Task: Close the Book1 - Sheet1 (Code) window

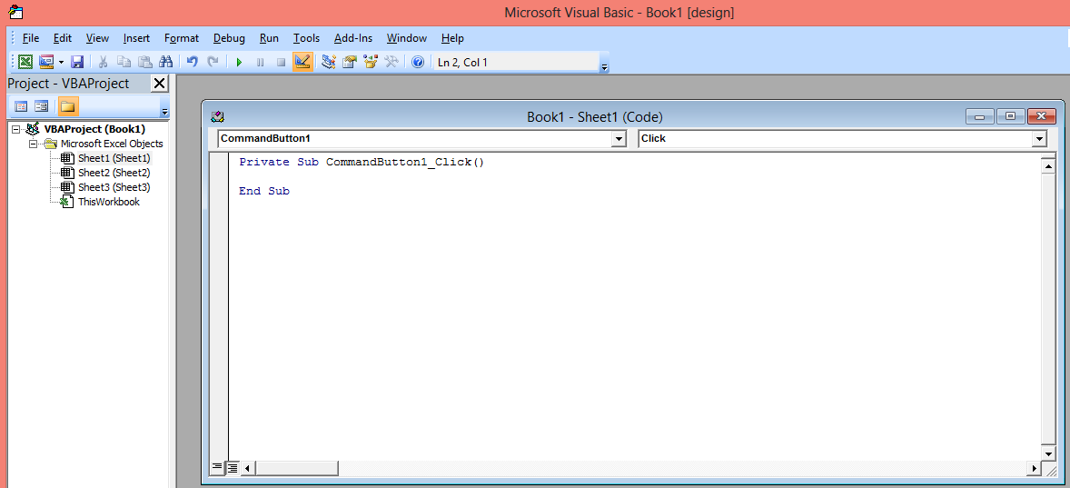Action: [1041, 116]
